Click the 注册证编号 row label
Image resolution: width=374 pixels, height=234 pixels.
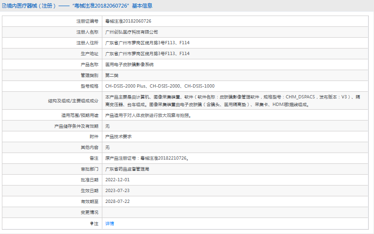87,21
